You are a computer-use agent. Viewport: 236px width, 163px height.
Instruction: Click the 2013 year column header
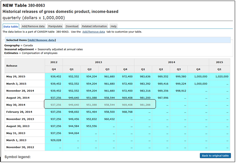[x=98, y=62]
